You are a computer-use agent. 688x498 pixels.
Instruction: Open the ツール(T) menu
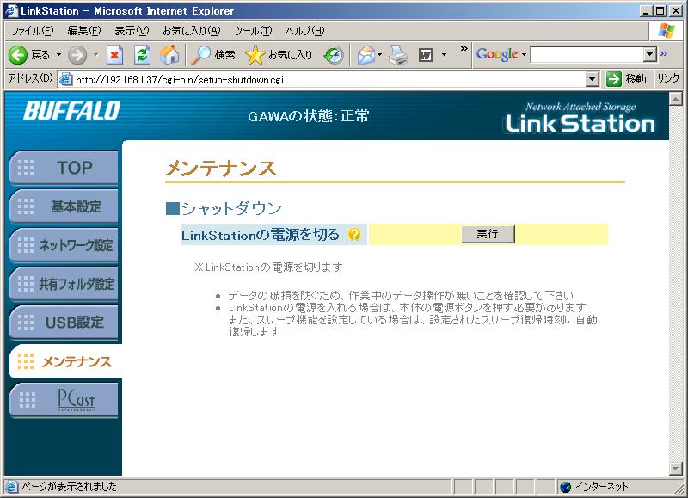253,31
